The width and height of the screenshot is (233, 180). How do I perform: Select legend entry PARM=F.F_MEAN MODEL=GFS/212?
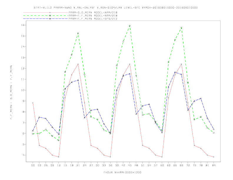(93, 19)
